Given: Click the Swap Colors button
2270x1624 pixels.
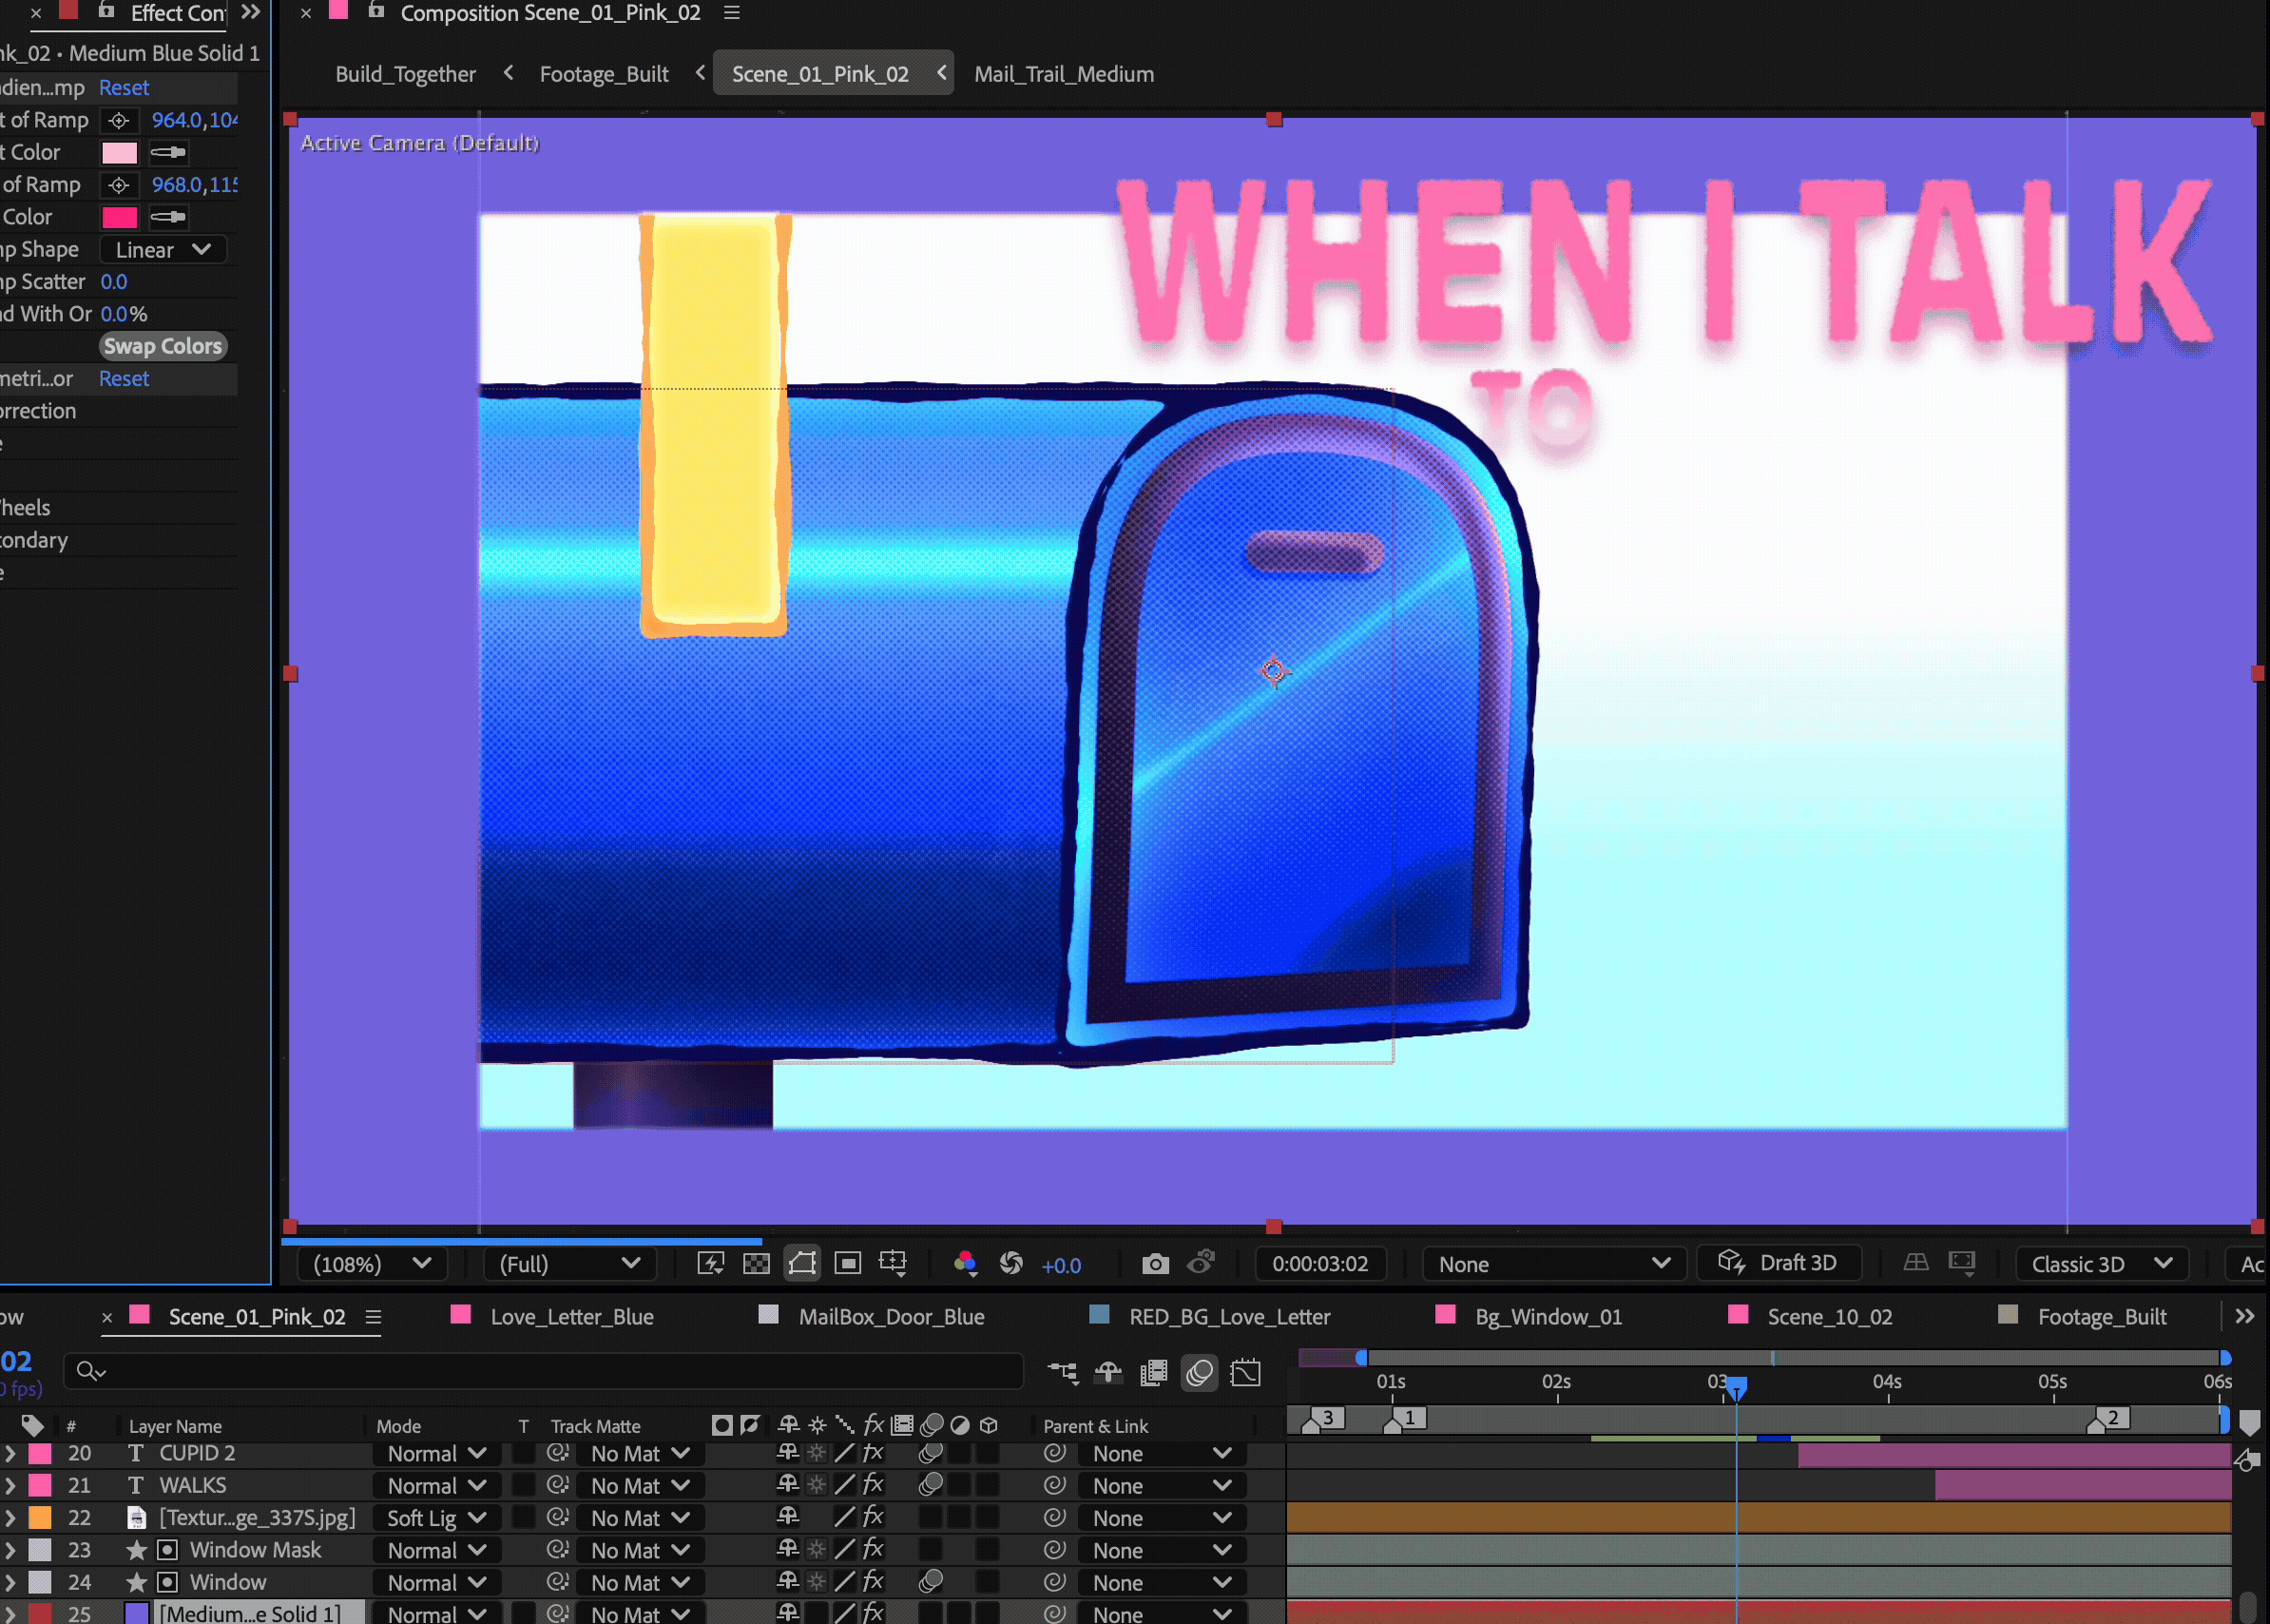Looking at the screenshot, I should pos(163,346).
